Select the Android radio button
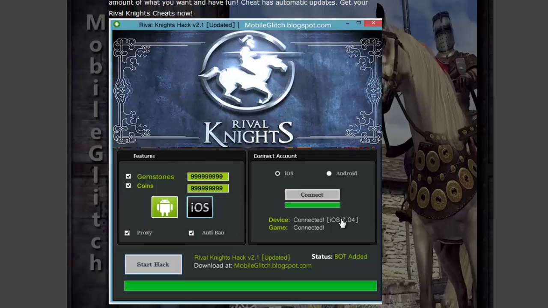 click(x=329, y=173)
